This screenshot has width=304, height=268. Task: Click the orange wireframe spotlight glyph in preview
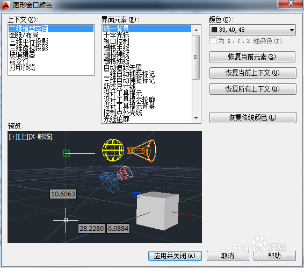coord(142,151)
